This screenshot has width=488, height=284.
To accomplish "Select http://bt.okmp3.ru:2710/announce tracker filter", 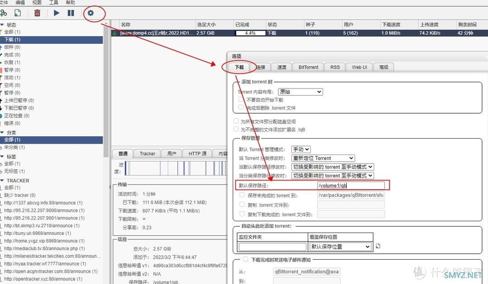I will [52, 225].
